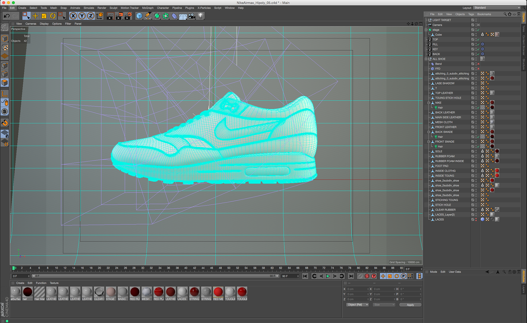Screen dimensions: 527x323
Task: Select the Move tool
Action: [35, 16]
